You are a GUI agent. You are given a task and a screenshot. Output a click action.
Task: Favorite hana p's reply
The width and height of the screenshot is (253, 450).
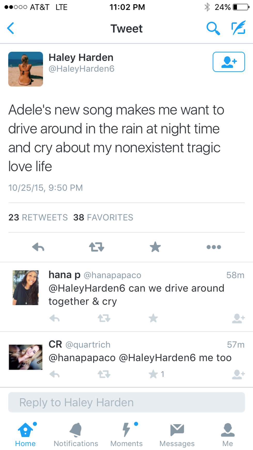click(153, 318)
